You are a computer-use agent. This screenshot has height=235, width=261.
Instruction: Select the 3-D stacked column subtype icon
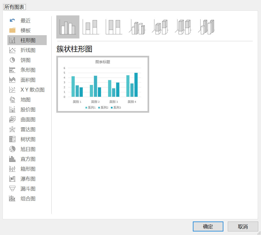[160, 27]
